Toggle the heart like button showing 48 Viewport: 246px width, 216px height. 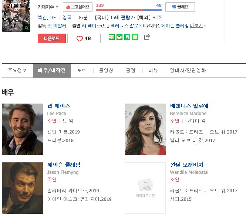[84, 38]
